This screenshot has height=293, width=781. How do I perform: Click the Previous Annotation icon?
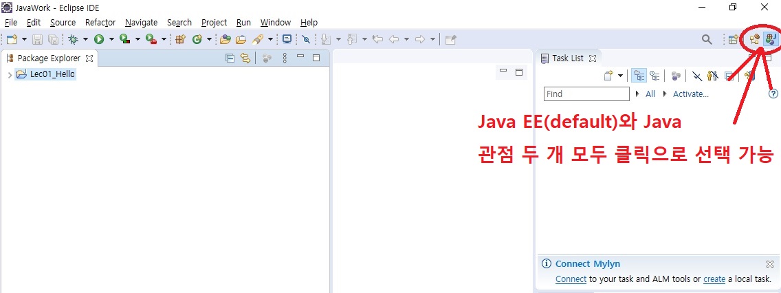pyautogui.click(x=351, y=39)
